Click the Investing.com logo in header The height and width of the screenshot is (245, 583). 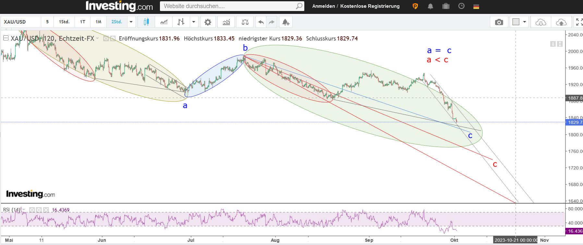point(119,6)
